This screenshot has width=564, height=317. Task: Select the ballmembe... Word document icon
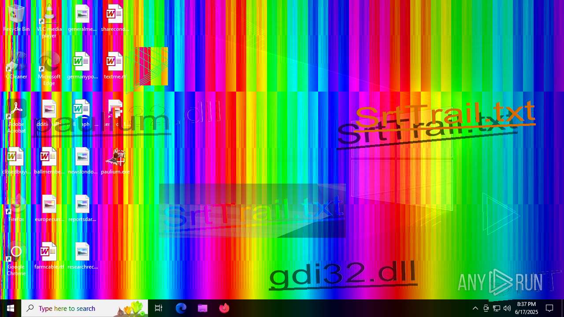[49, 161]
